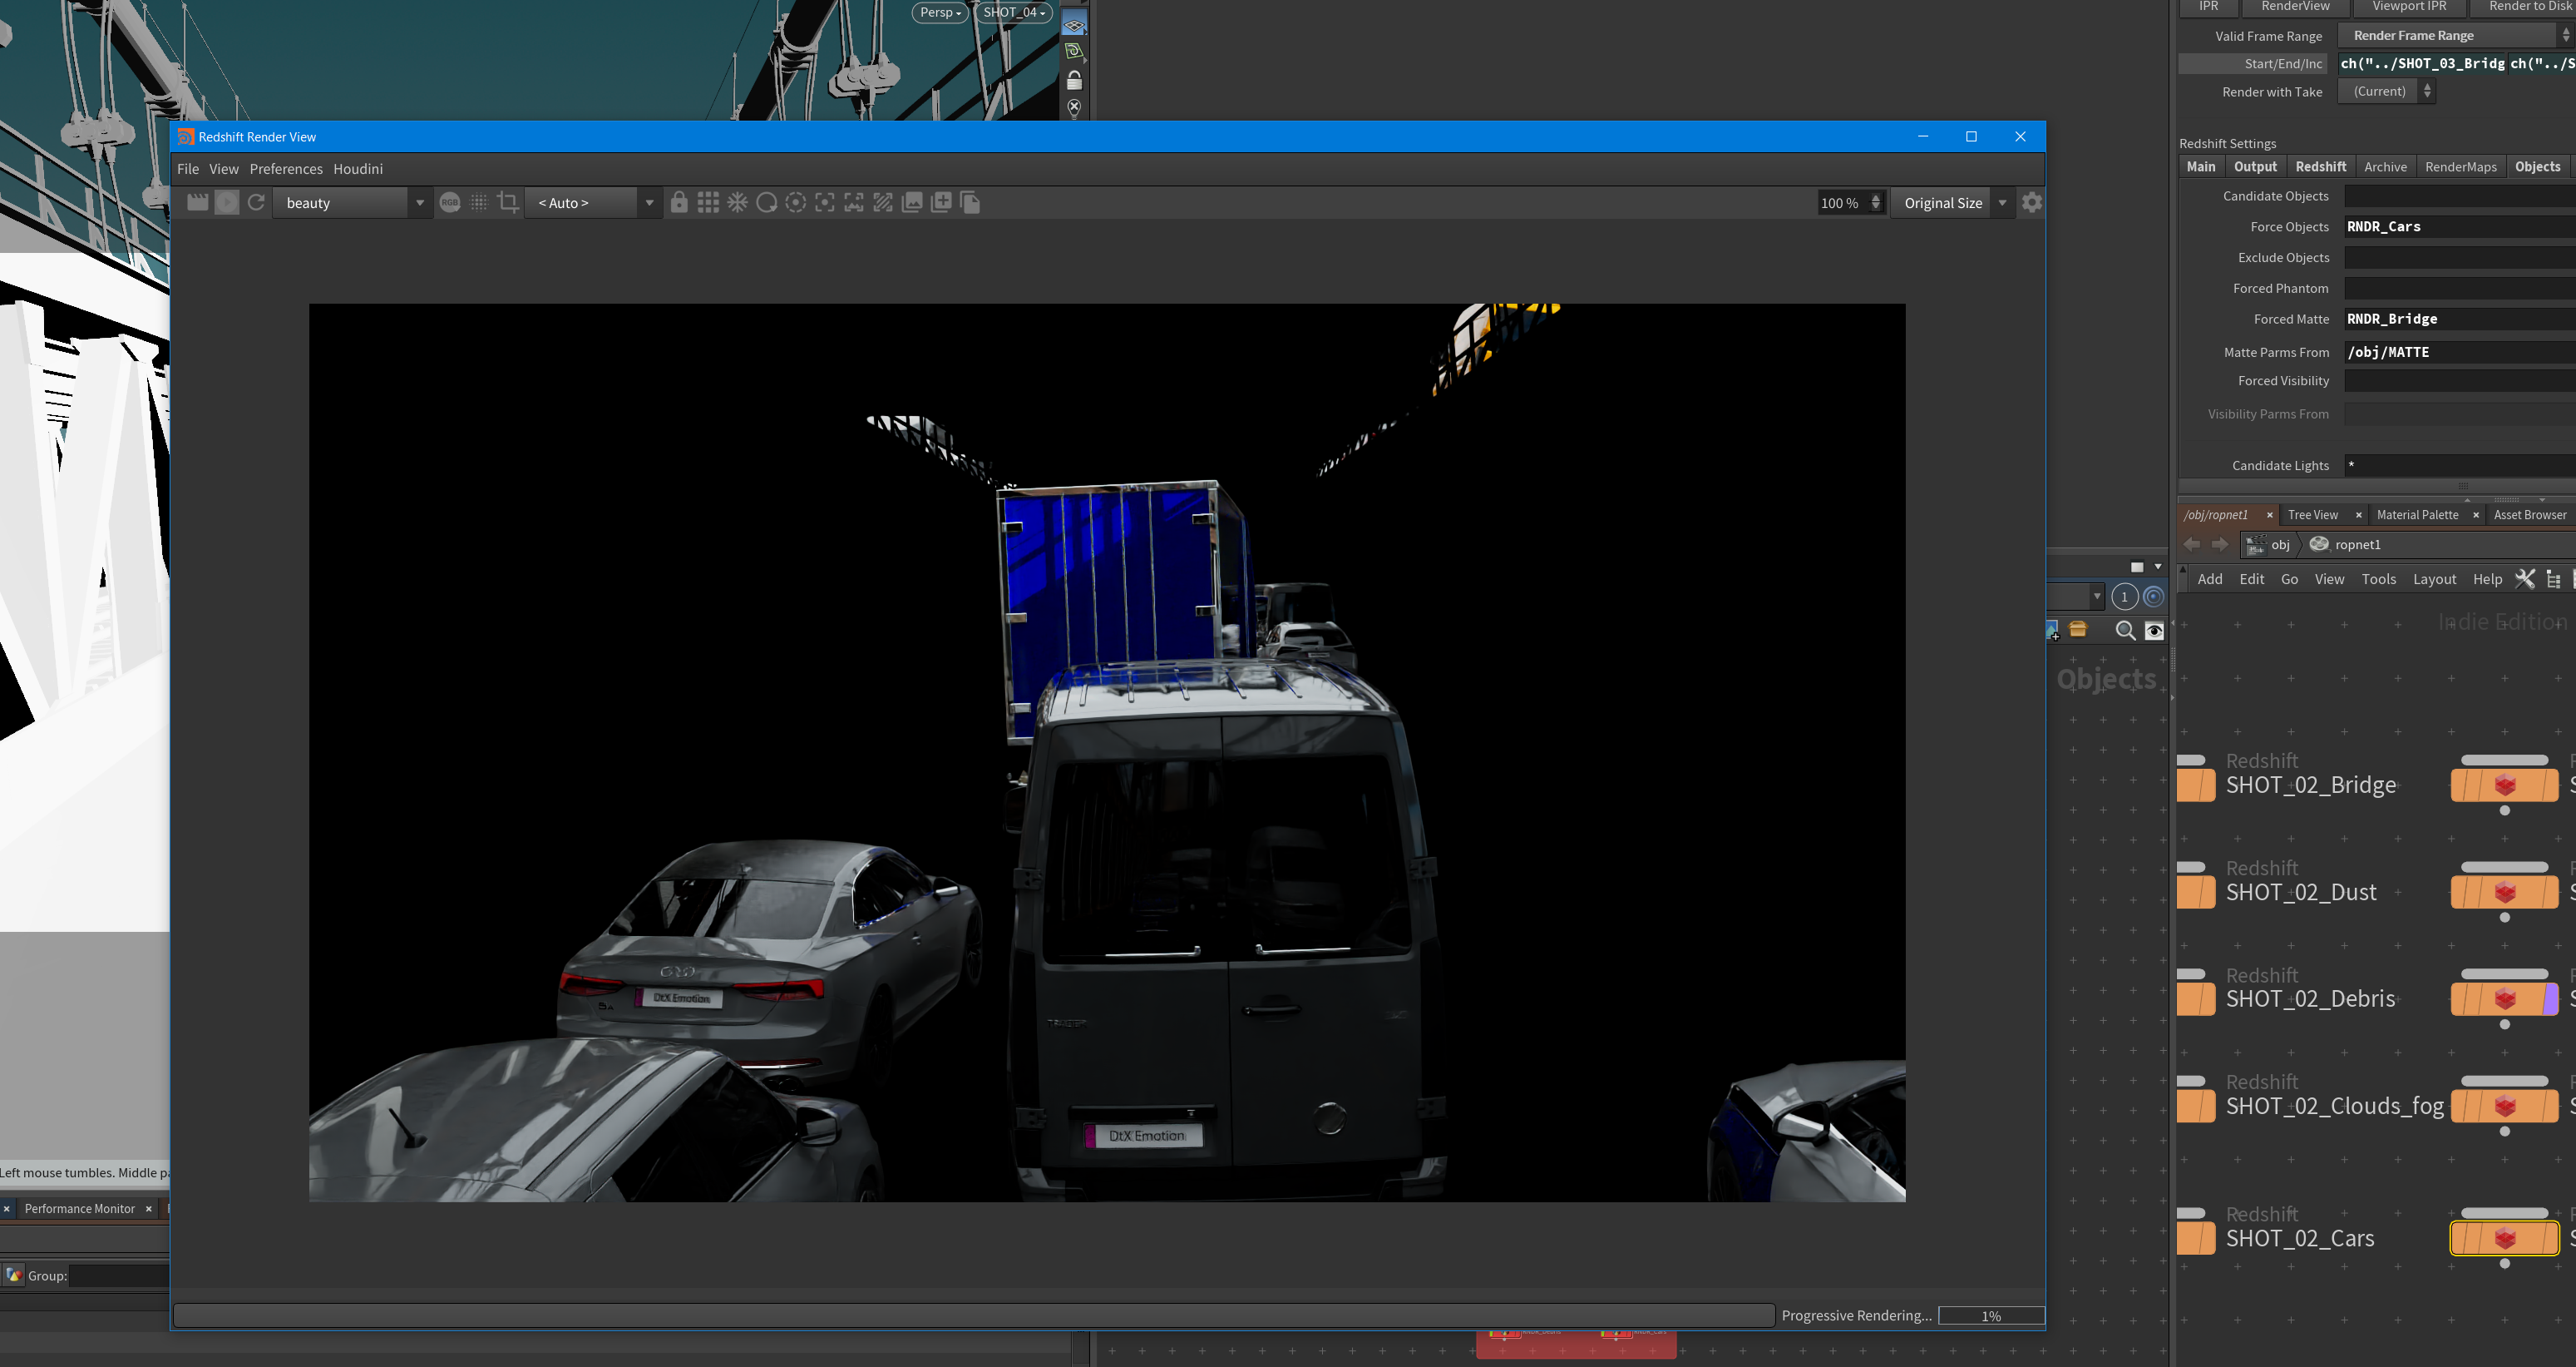Open the Preferences menu

pos(286,169)
